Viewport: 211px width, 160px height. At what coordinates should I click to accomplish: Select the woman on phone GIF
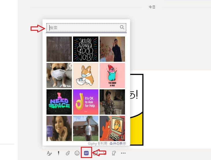pos(59,128)
